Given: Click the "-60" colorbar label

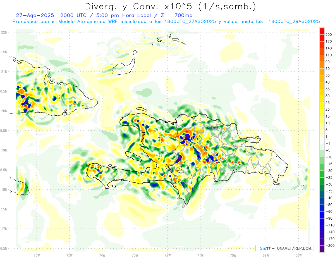Looking at the screenshot, I should (330, 212).
